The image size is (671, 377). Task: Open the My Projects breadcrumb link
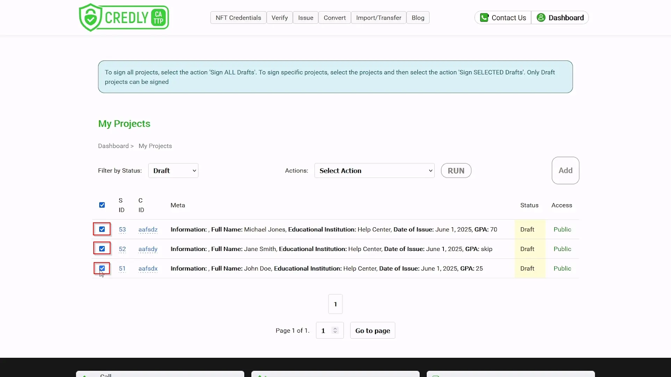point(155,146)
